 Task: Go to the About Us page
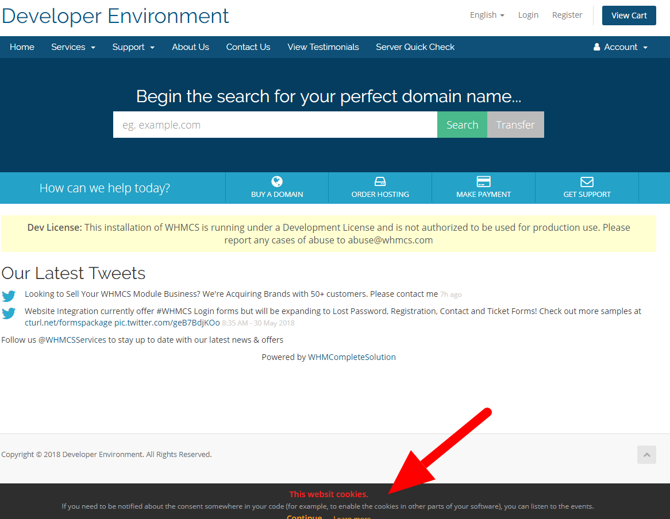coord(190,47)
